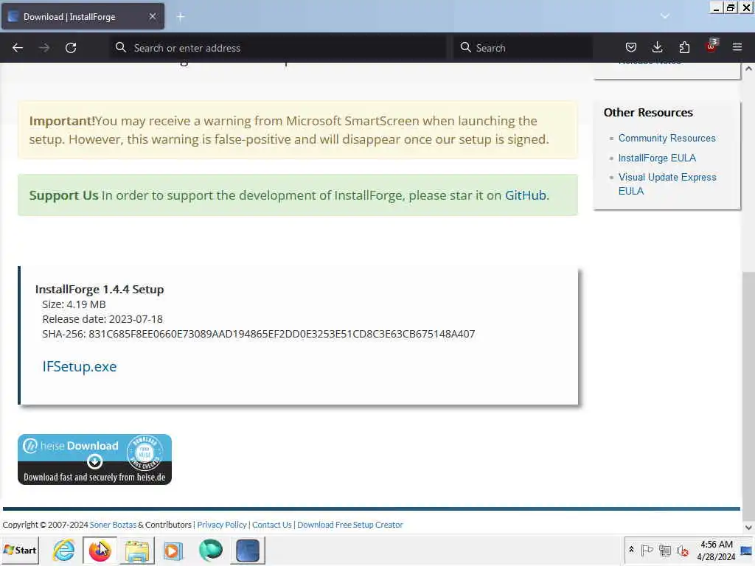Follow the GitHub link
The image size is (755, 566).
525,195
